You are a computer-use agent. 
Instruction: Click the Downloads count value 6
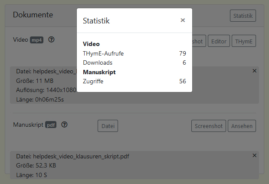pos(184,62)
